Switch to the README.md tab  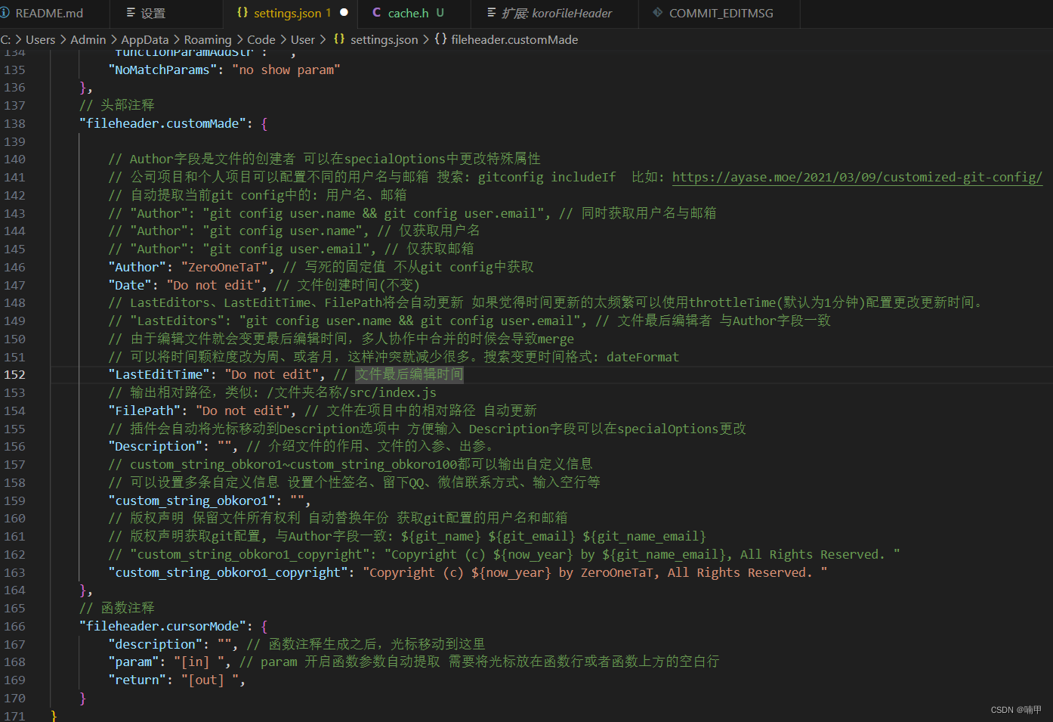tap(50, 13)
